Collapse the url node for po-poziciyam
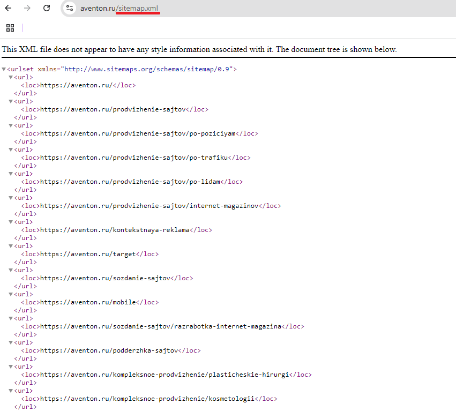Screen dimensions: 456x411 [11, 125]
